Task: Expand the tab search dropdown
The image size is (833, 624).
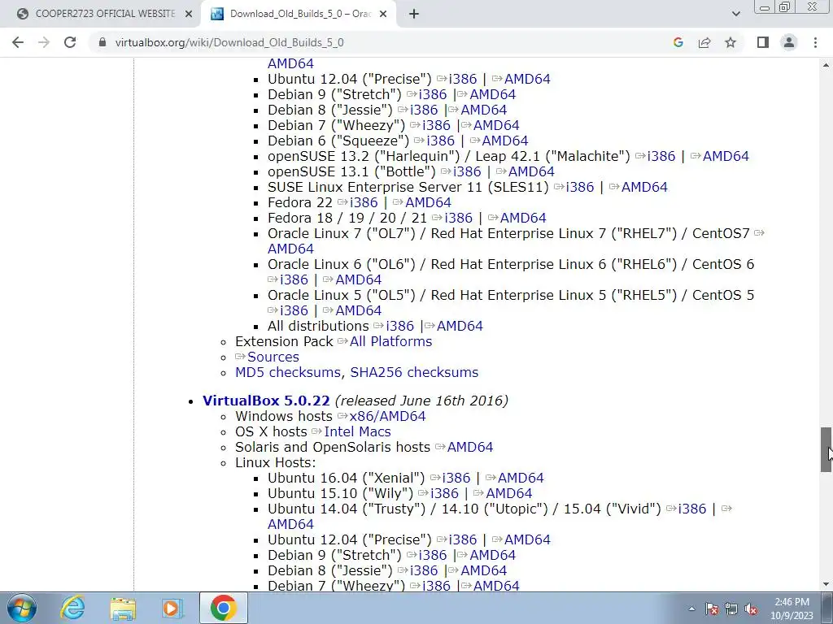Action: (735, 15)
